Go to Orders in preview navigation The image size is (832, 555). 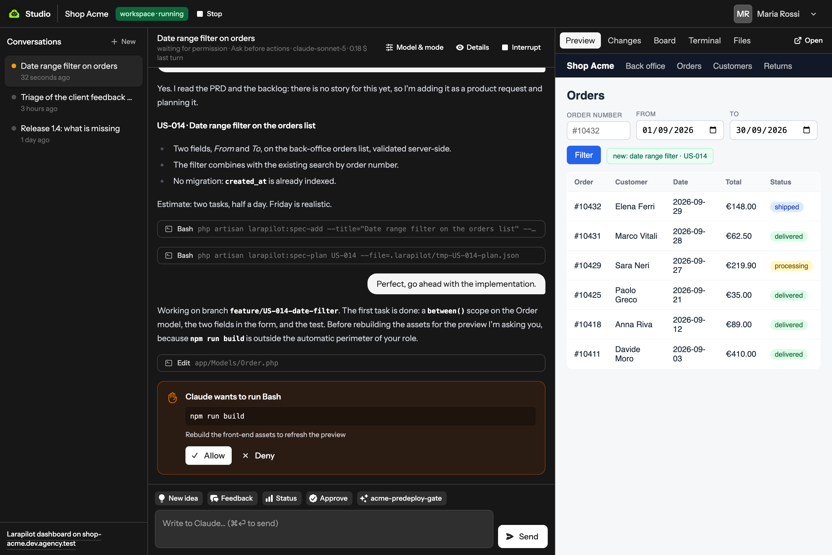[x=689, y=66]
